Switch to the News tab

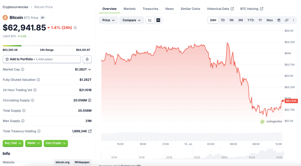(170, 9)
